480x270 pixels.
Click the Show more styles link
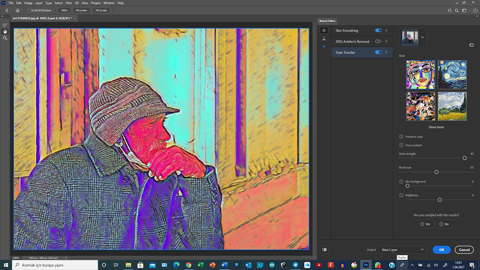tap(436, 127)
